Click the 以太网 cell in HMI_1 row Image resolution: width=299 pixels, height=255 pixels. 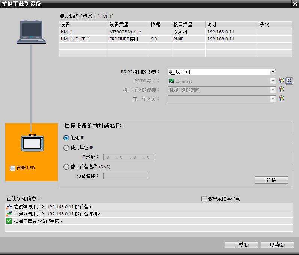tap(189, 32)
